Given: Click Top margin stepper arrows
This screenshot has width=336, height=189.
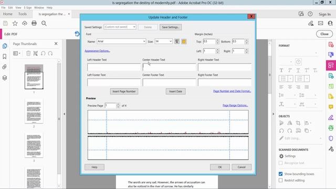Looking at the screenshot, I should coord(217,41).
